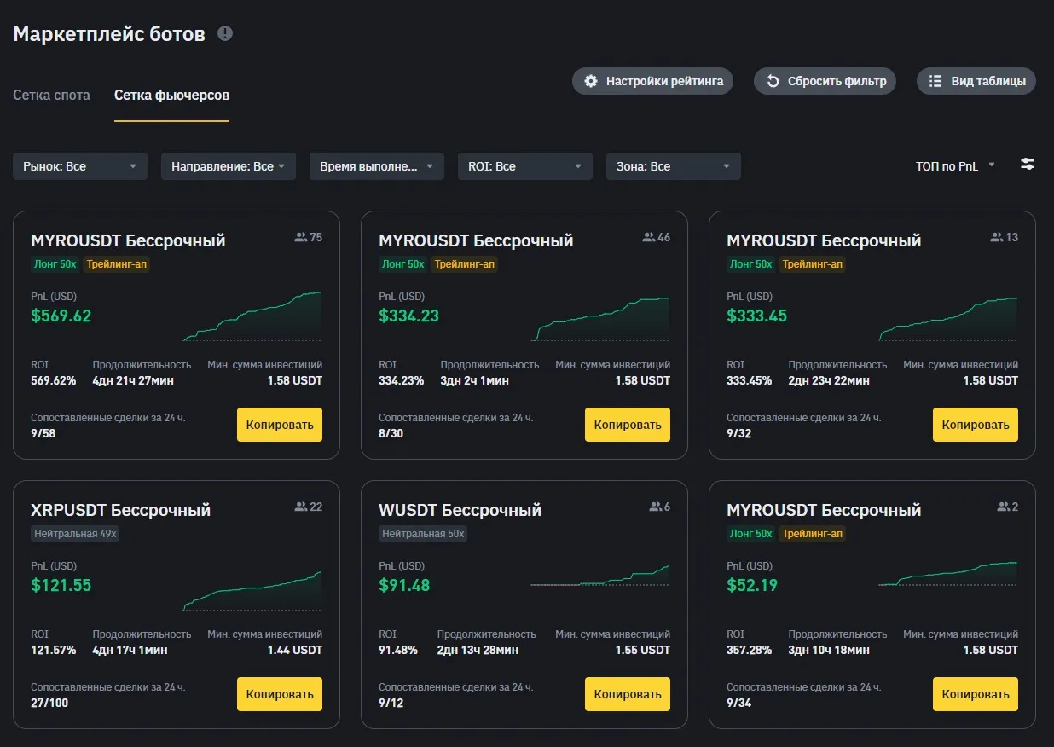Open Настройки рейтинга settings
Image resolution: width=1054 pixels, height=747 pixels.
coord(652,81)
